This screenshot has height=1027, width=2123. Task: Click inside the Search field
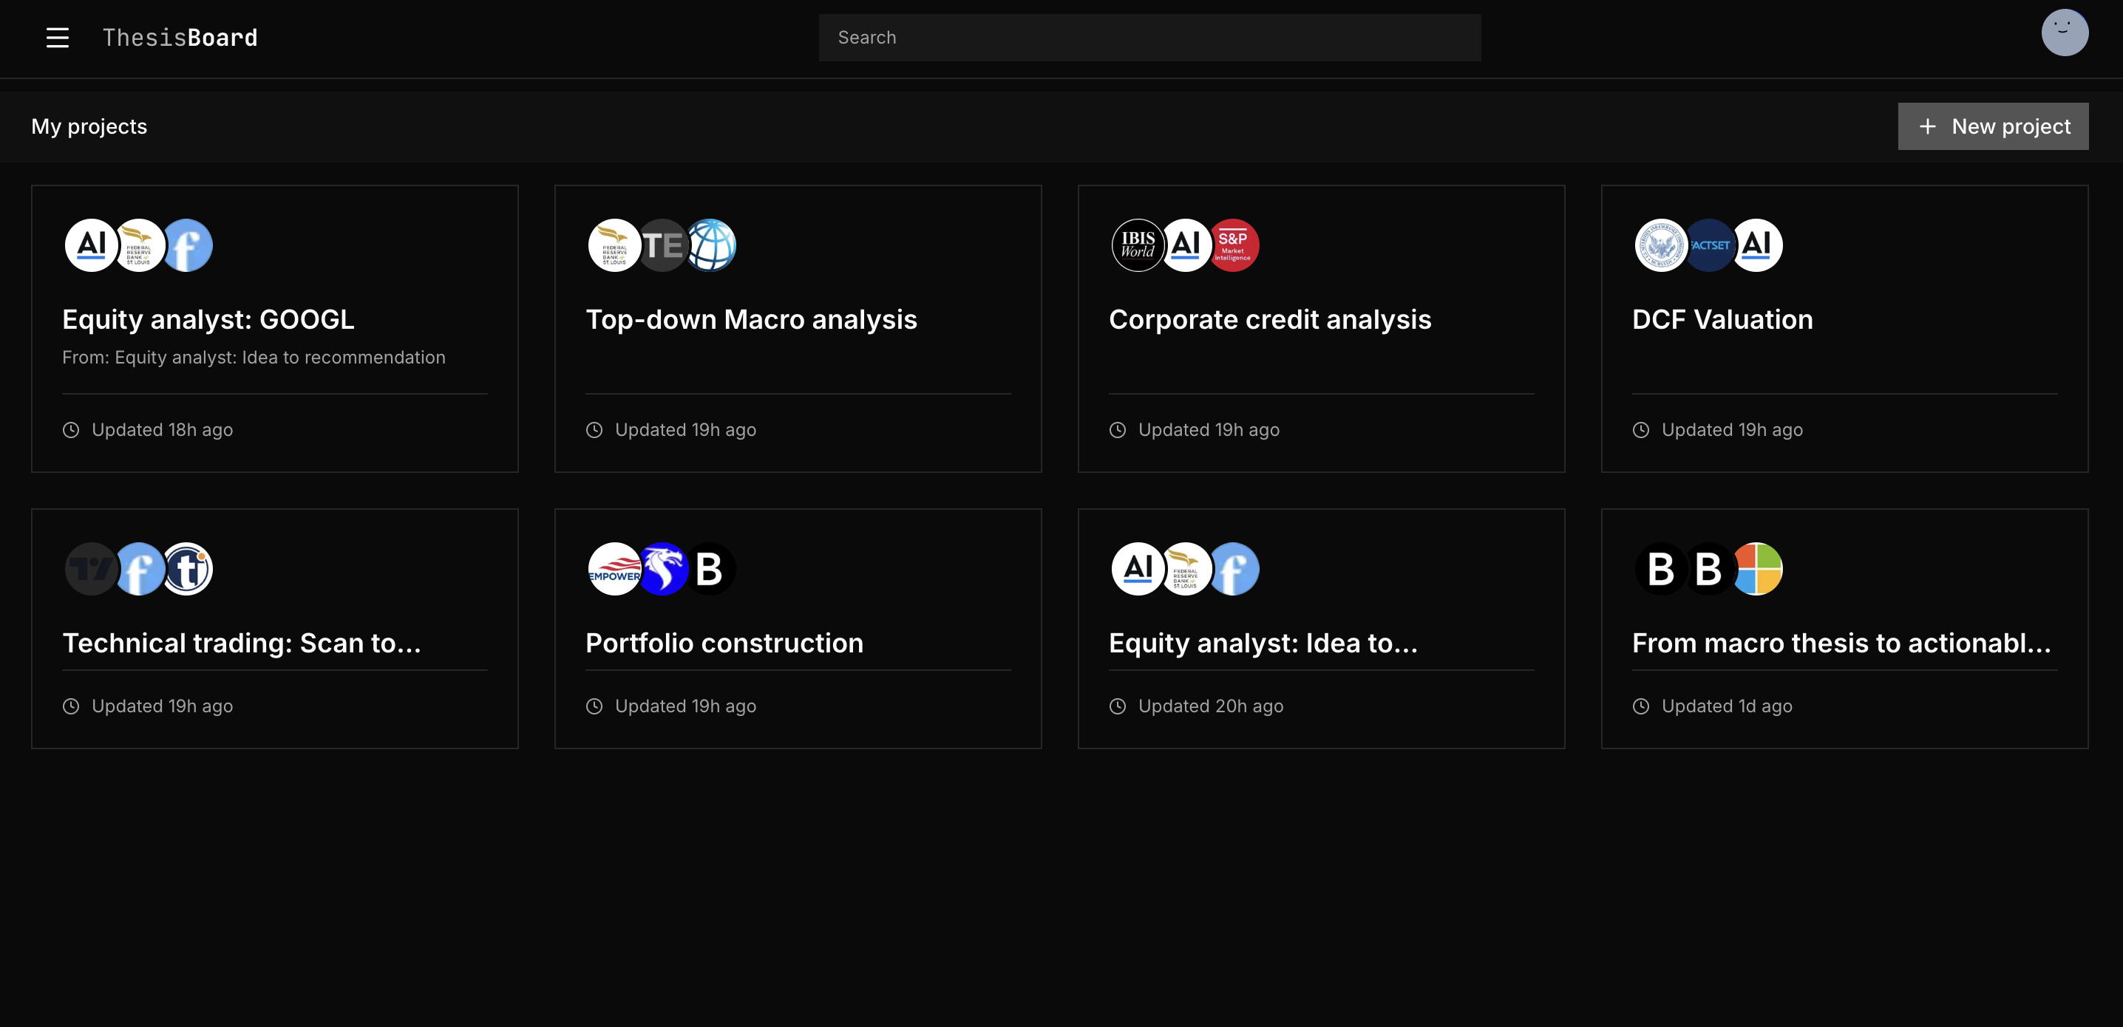1149,37
